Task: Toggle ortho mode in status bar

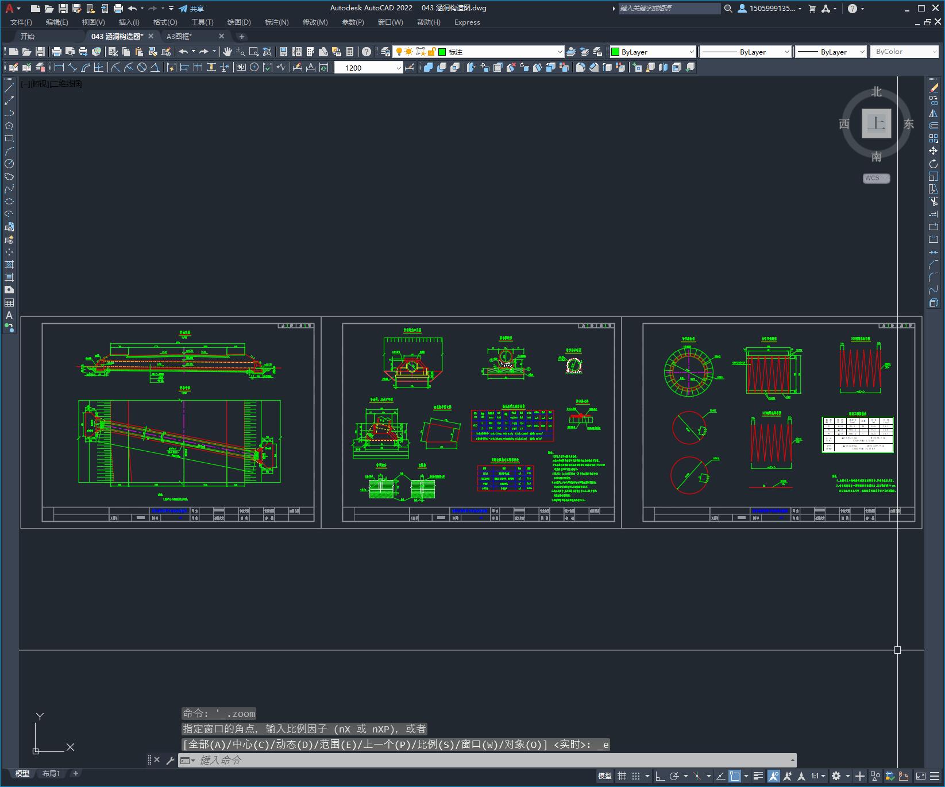Action: click(x=660, y=776)
